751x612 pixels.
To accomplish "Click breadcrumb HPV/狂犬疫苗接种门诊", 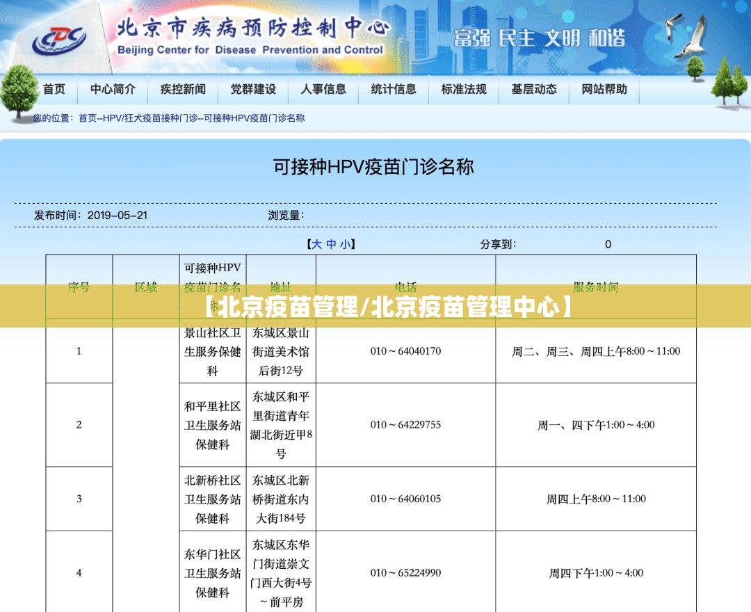I will [150, 118].
